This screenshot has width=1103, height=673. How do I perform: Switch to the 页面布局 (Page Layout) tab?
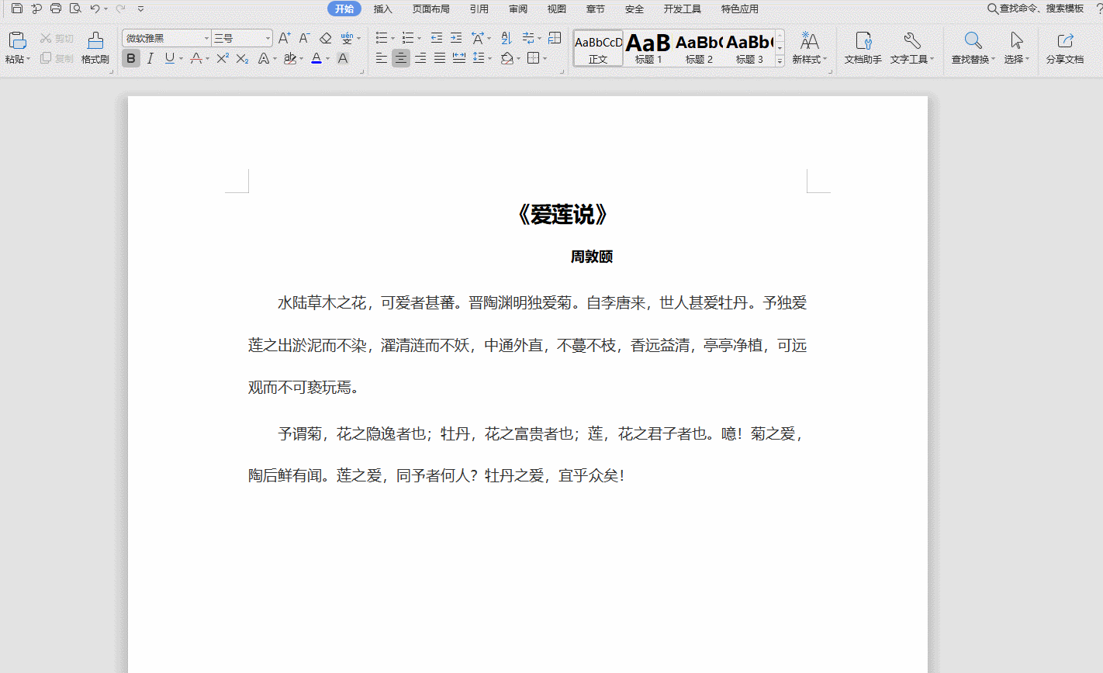coord(431,9)
